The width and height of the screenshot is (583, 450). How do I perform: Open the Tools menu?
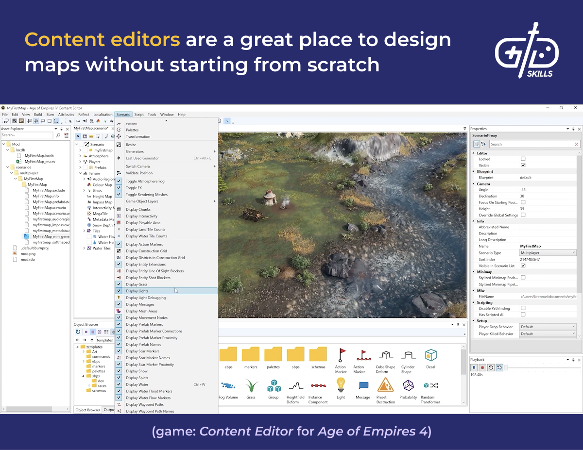click(152, 115)
